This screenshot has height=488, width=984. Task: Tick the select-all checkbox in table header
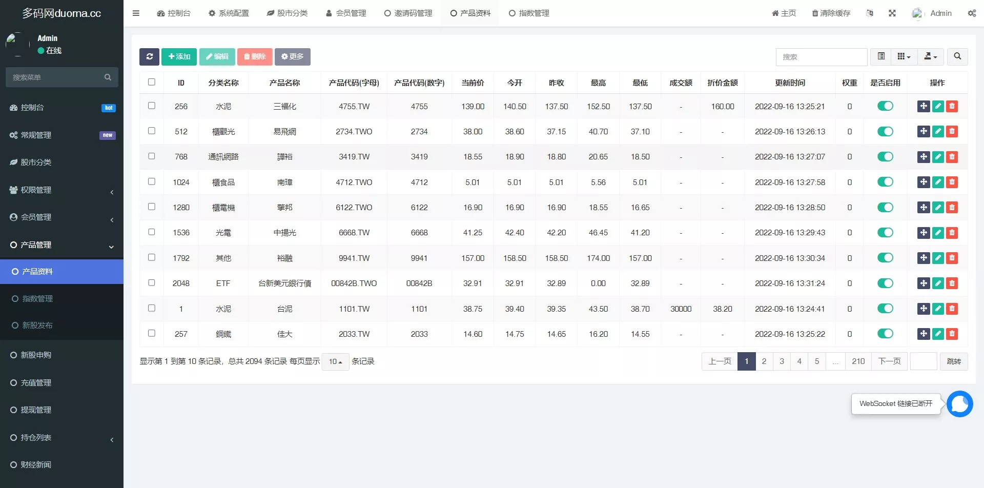click(152, 82)
